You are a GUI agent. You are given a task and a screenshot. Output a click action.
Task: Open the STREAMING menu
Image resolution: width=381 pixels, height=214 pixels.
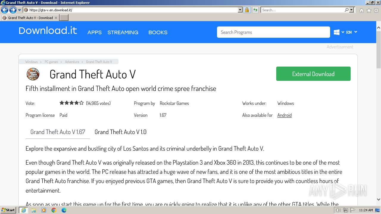[123, 32]
